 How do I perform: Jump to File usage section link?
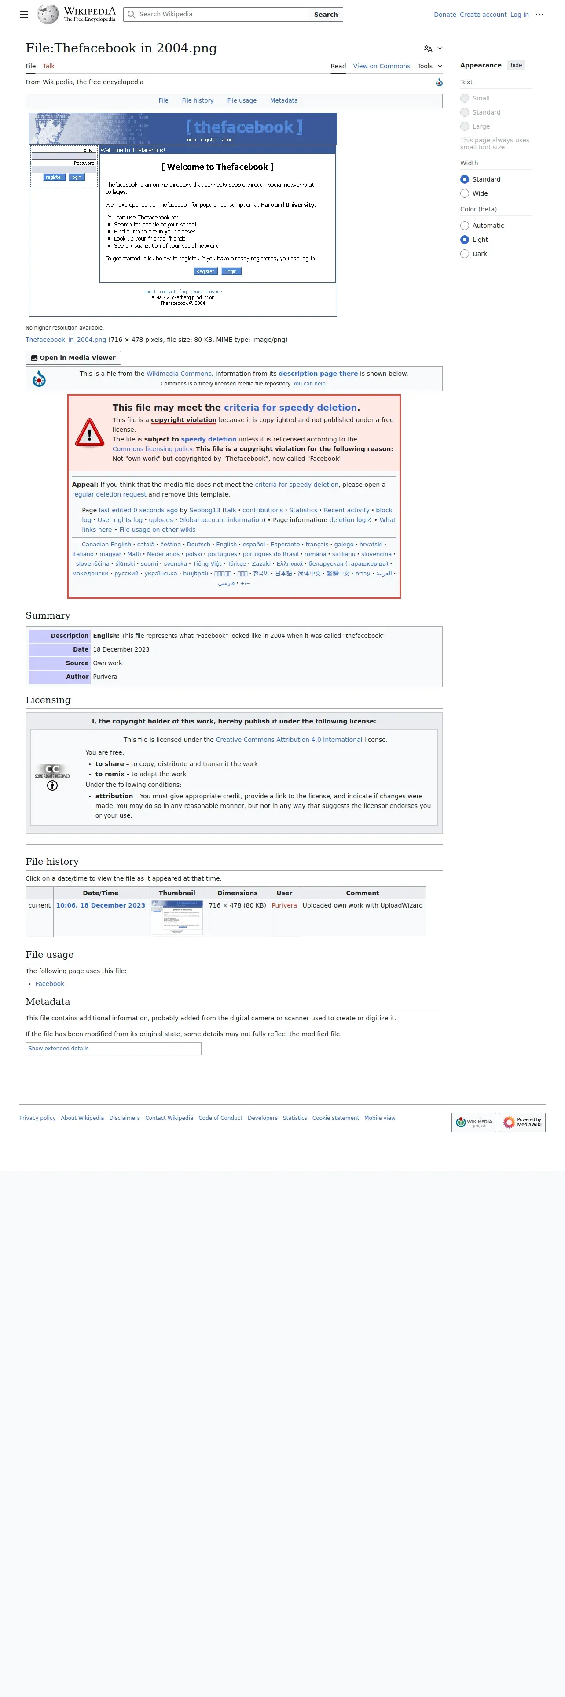242,101
